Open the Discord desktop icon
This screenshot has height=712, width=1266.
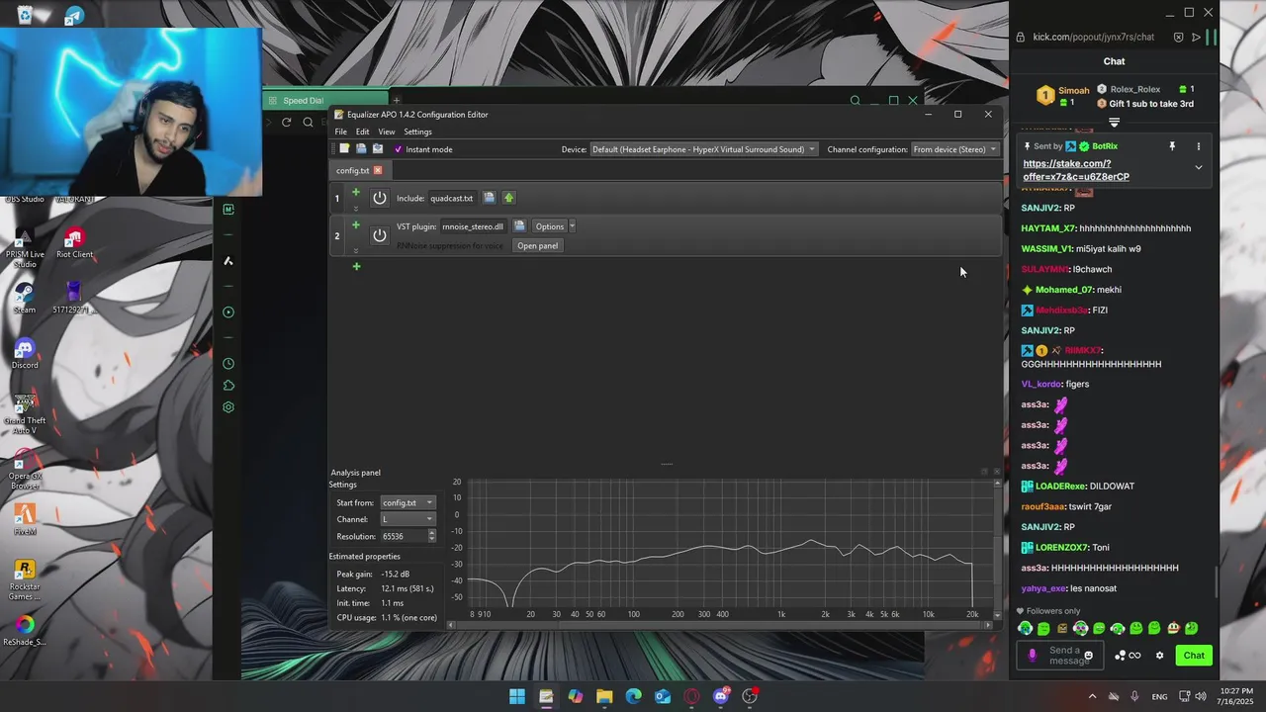[25, 354]
